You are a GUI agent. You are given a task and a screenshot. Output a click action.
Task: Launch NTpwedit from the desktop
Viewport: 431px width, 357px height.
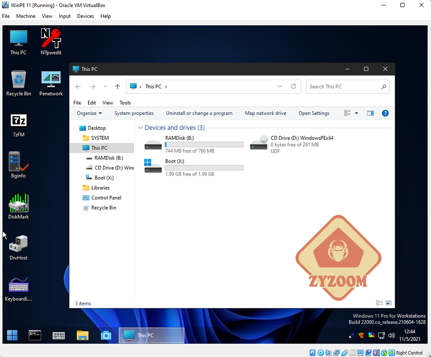tap(51, 42)
